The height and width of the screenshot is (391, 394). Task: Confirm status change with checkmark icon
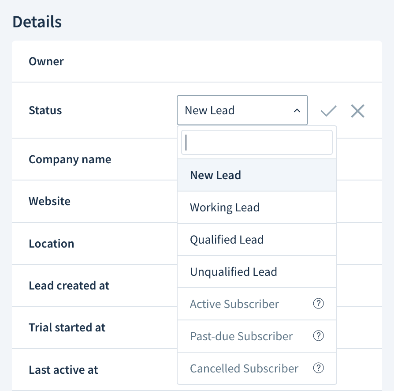point(328,111)
